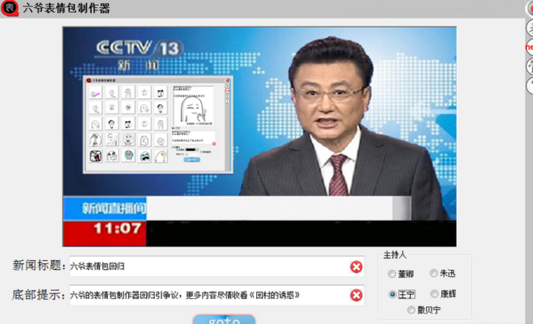Clear the 新闻标题 field with its red X
Screen dimensions: 533x324
pyautogui.click(x=356, y=267)
